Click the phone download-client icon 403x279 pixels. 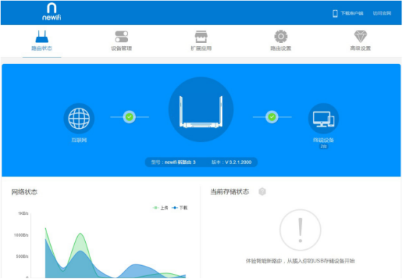click(335, 13)
